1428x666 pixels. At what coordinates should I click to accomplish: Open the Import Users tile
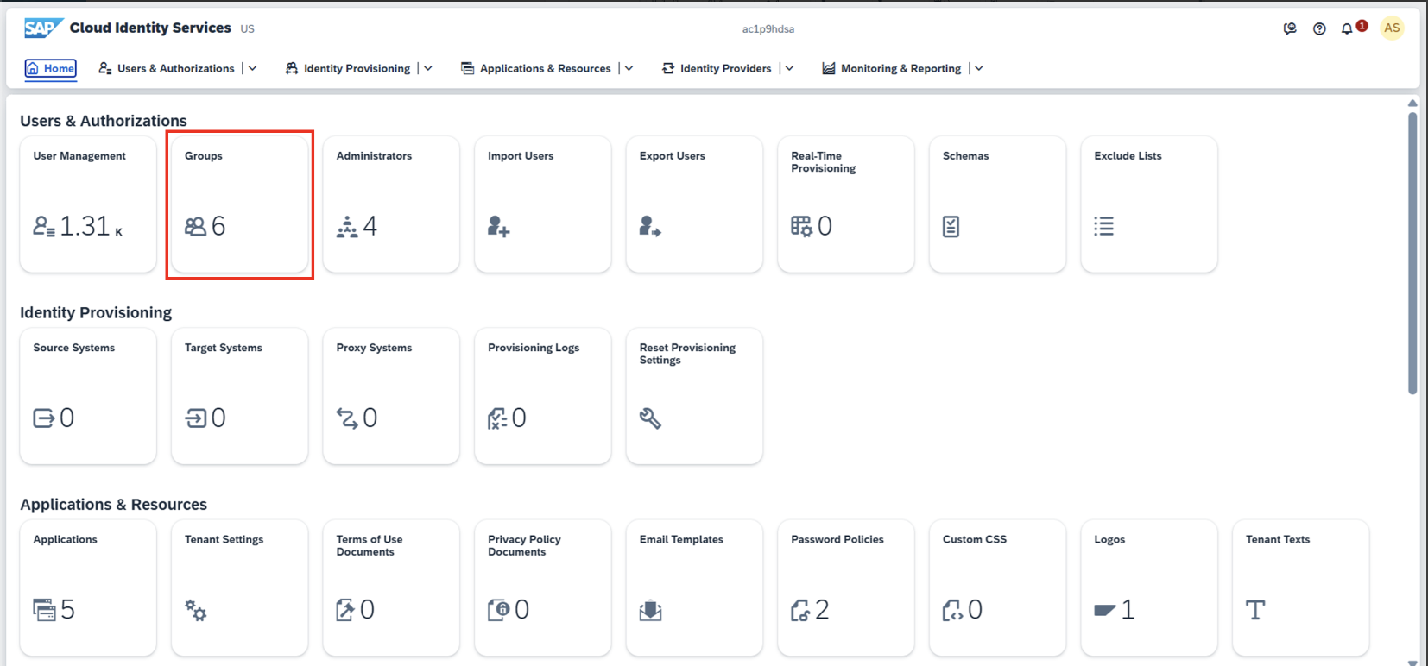[542, 204]
